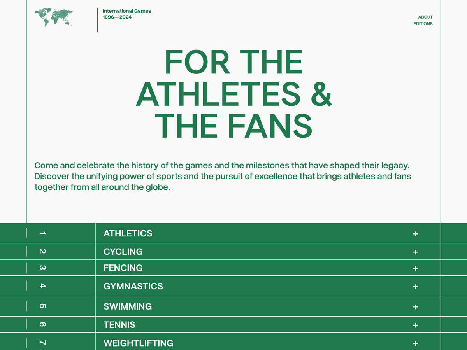Click the vertical bar marker beside number 7
The image size is (467, 350).
[x=26, y=342]
